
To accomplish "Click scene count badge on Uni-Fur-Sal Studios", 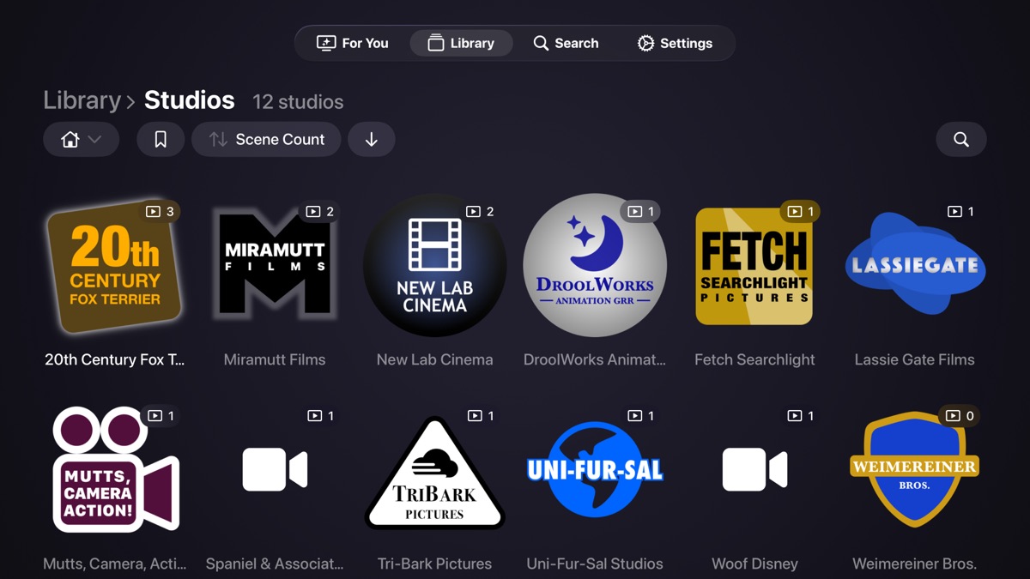I will [640, 415].
